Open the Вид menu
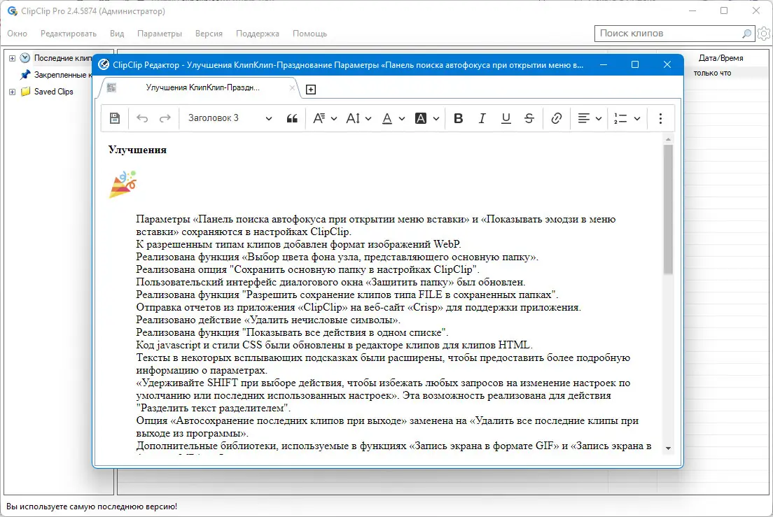The height and width of the screenshot is (517, 773). pos(117,34)
